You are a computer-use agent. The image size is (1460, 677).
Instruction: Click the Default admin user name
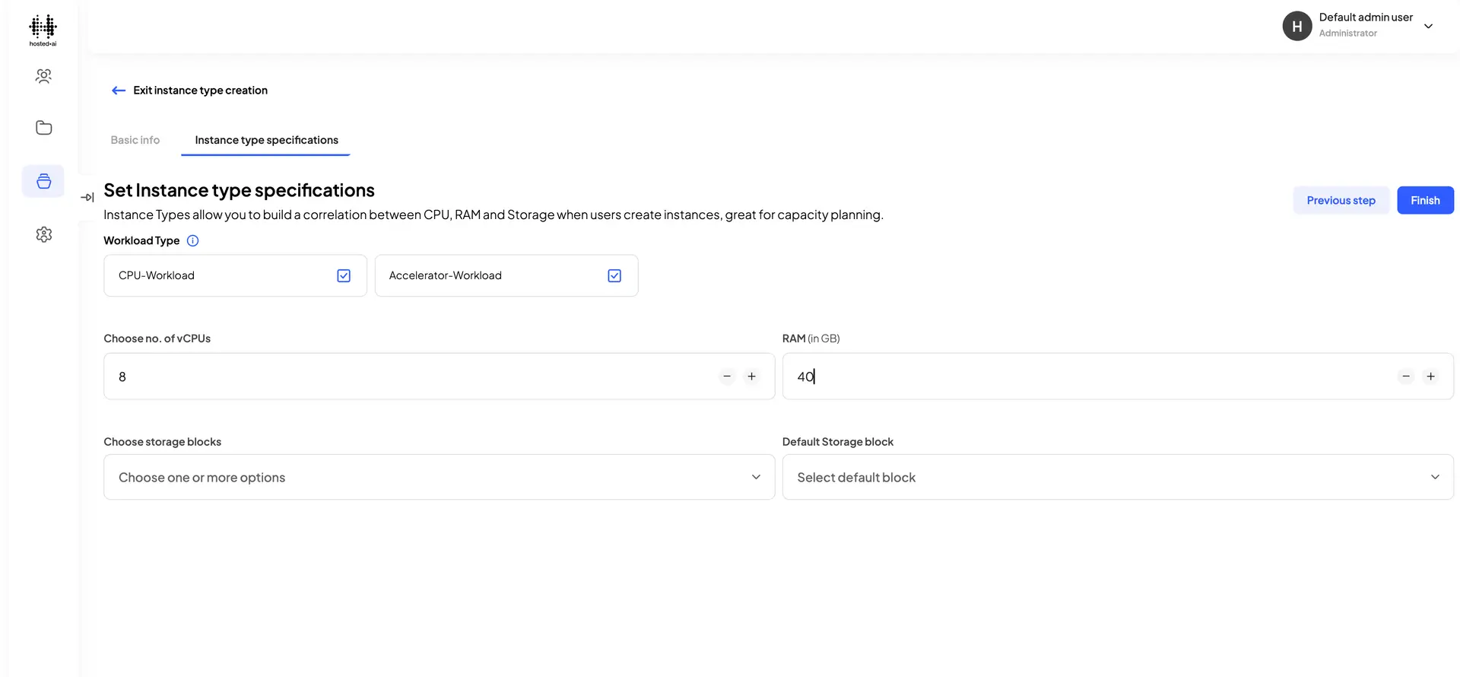click(x=1366, y=17)
